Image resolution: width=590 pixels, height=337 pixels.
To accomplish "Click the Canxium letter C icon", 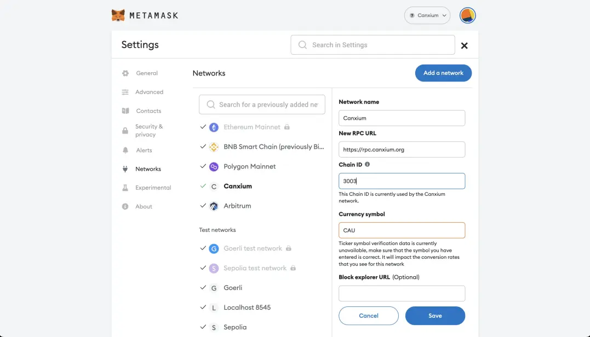I will pos(214,187).
